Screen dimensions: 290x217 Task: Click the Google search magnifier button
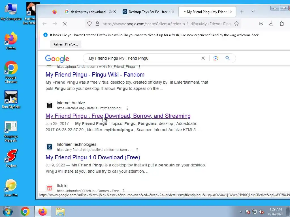click(227, 58)
